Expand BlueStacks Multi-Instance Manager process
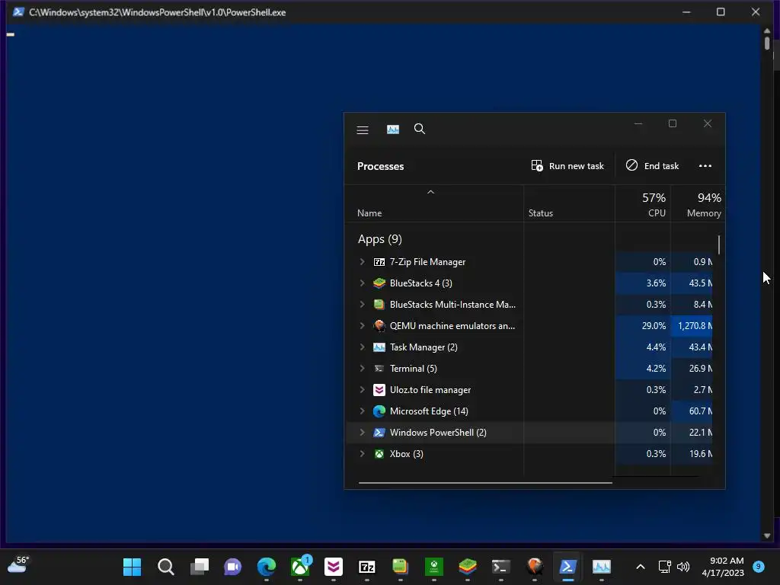 pos(362,305)
